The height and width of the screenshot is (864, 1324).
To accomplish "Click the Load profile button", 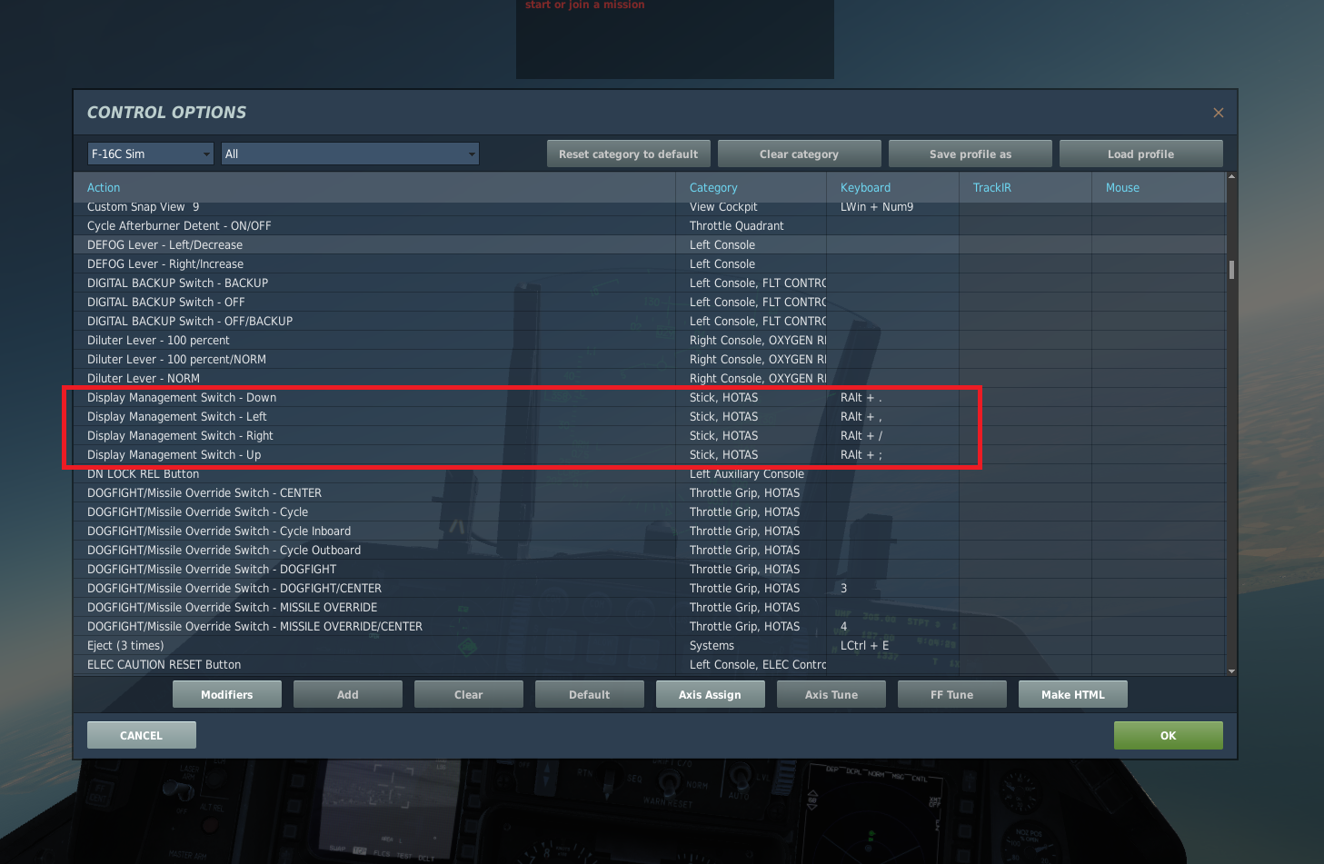I will 1141,154.
